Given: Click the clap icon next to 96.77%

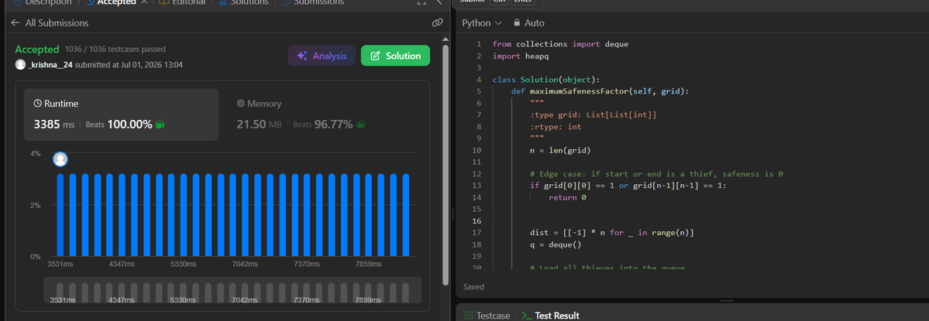Looking at the screenshot, I should (360, 125).
